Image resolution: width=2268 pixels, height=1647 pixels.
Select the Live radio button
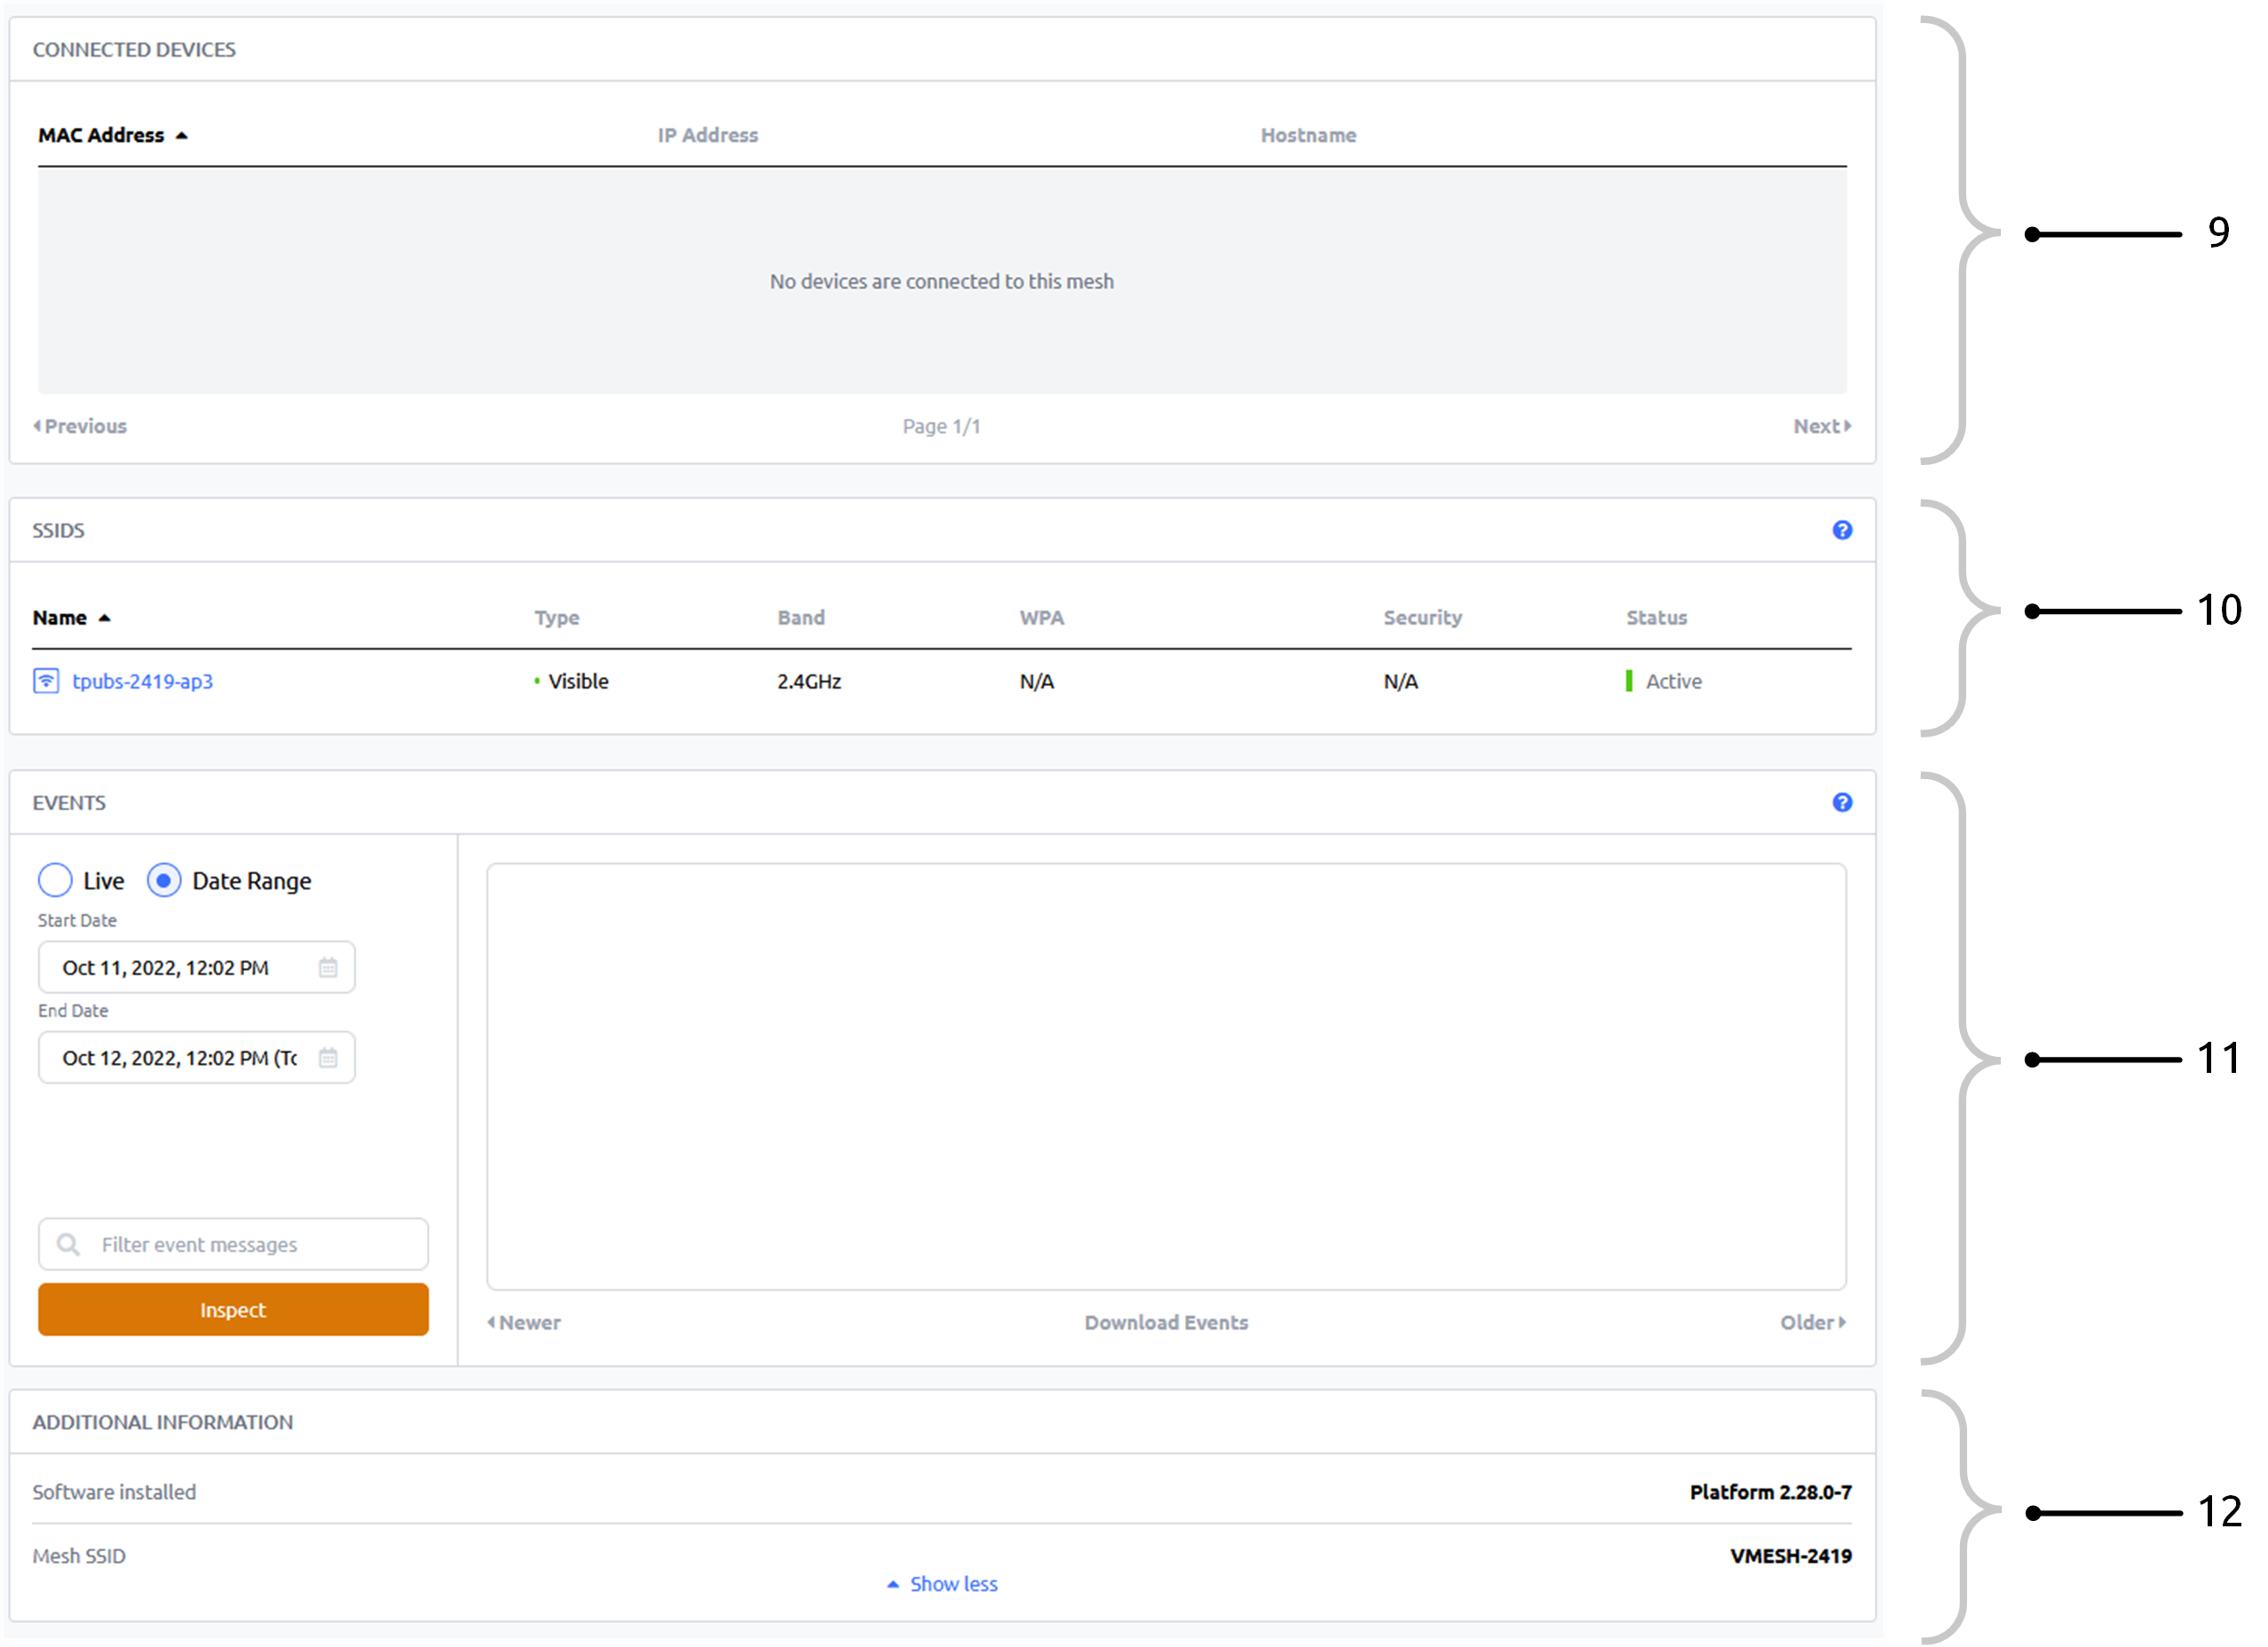(x=55, y=880)
